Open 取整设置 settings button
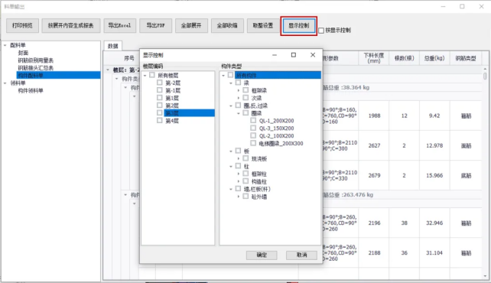Screen dimensions: 491x283 point(263,26)
